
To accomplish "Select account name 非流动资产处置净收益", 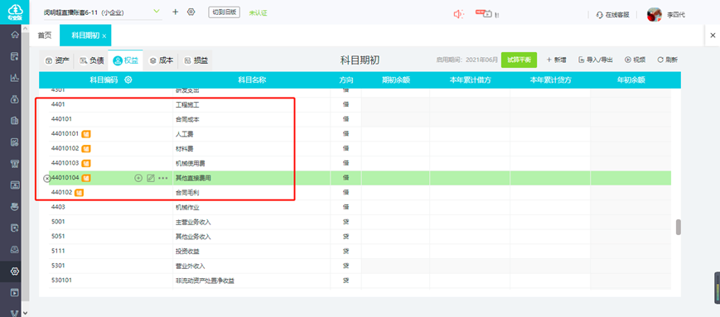I will (205, 281).
